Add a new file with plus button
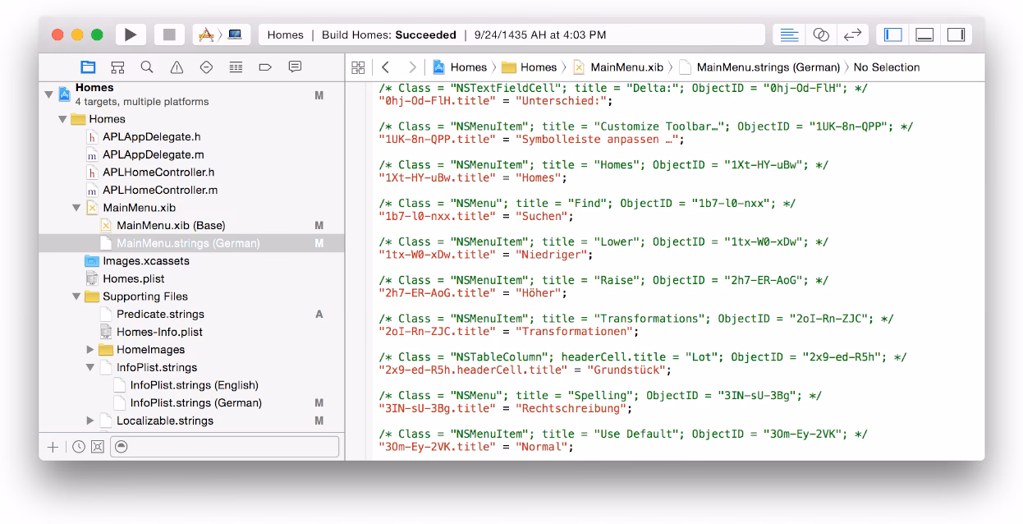The image size is (1023, 524). point(53,447)
